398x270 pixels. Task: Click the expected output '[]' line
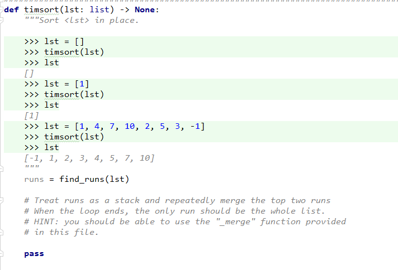click(x=29, y=74)
